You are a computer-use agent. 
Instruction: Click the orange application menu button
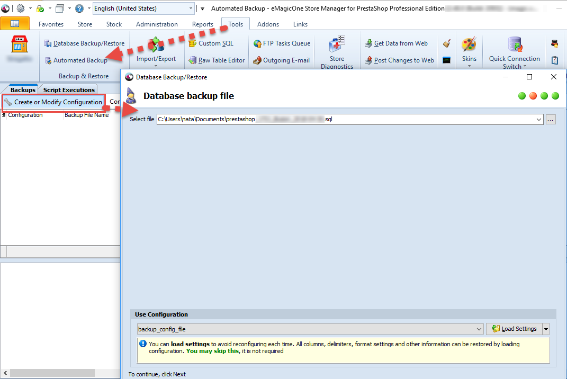pos(15,23)
